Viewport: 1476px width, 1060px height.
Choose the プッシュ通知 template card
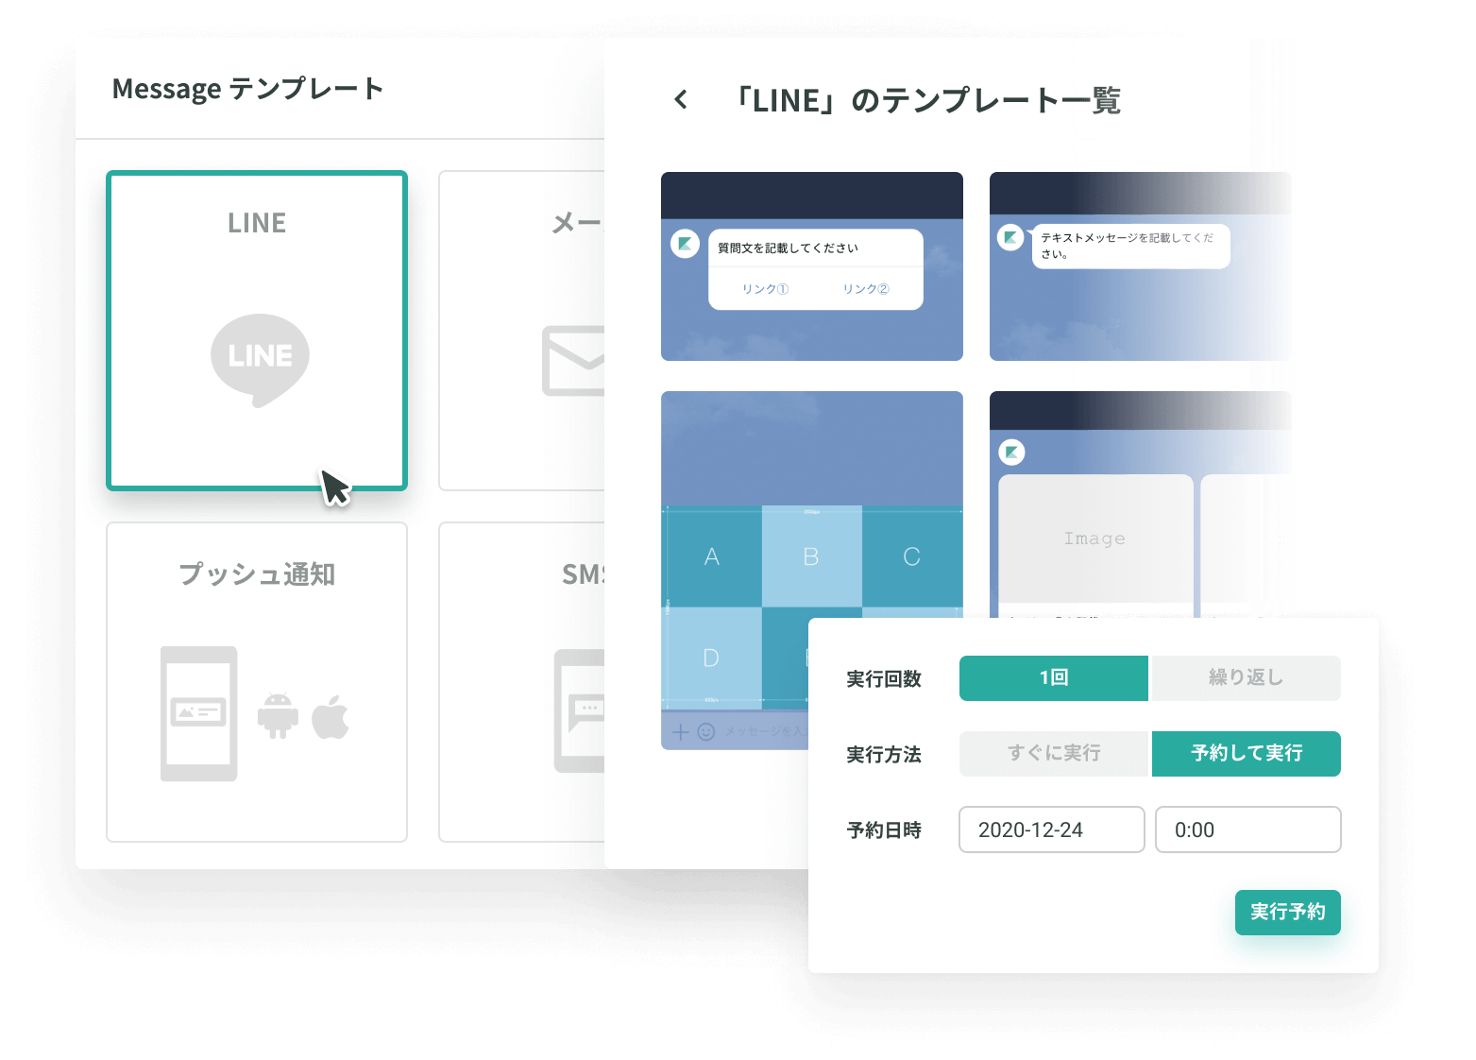[257, 681]
